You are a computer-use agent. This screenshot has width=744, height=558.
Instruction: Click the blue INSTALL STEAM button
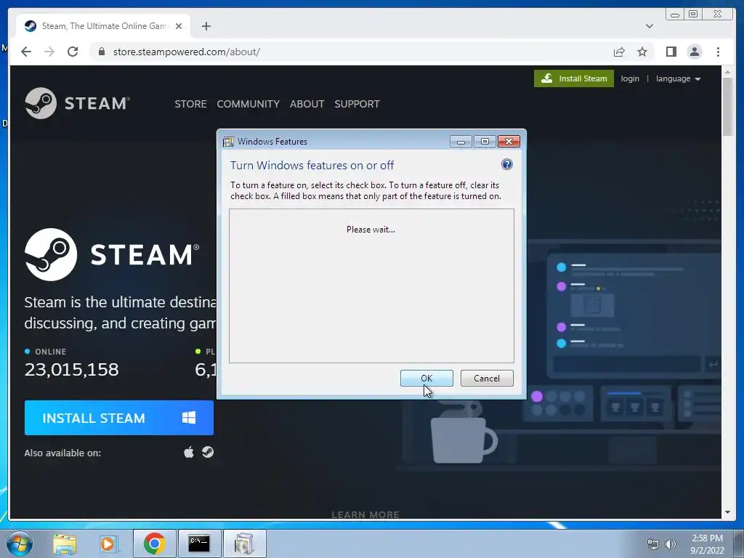119,418
